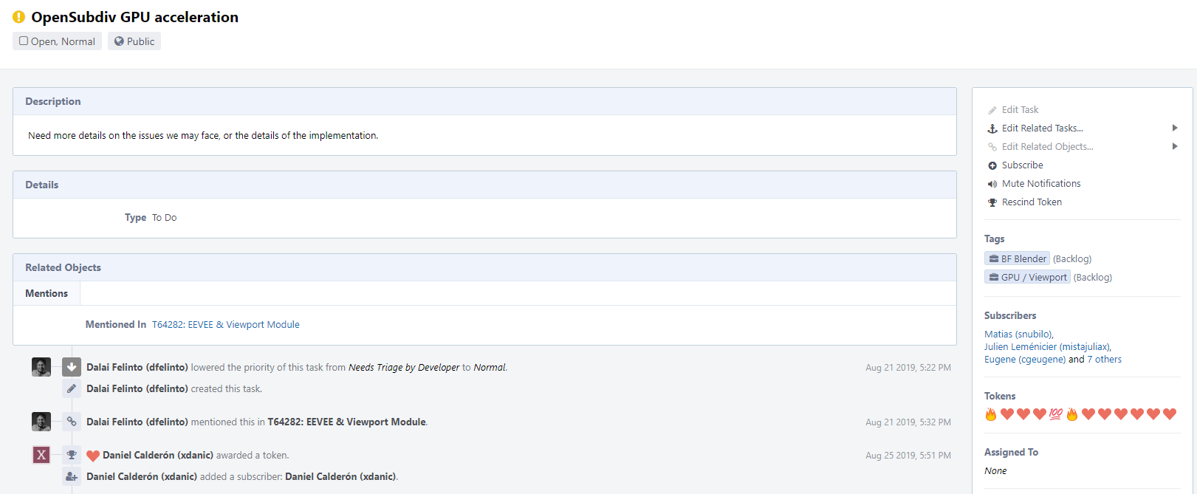Choose the Mute Notifications label in the sidebar
1197x494 pixels.
[1041, 184]
